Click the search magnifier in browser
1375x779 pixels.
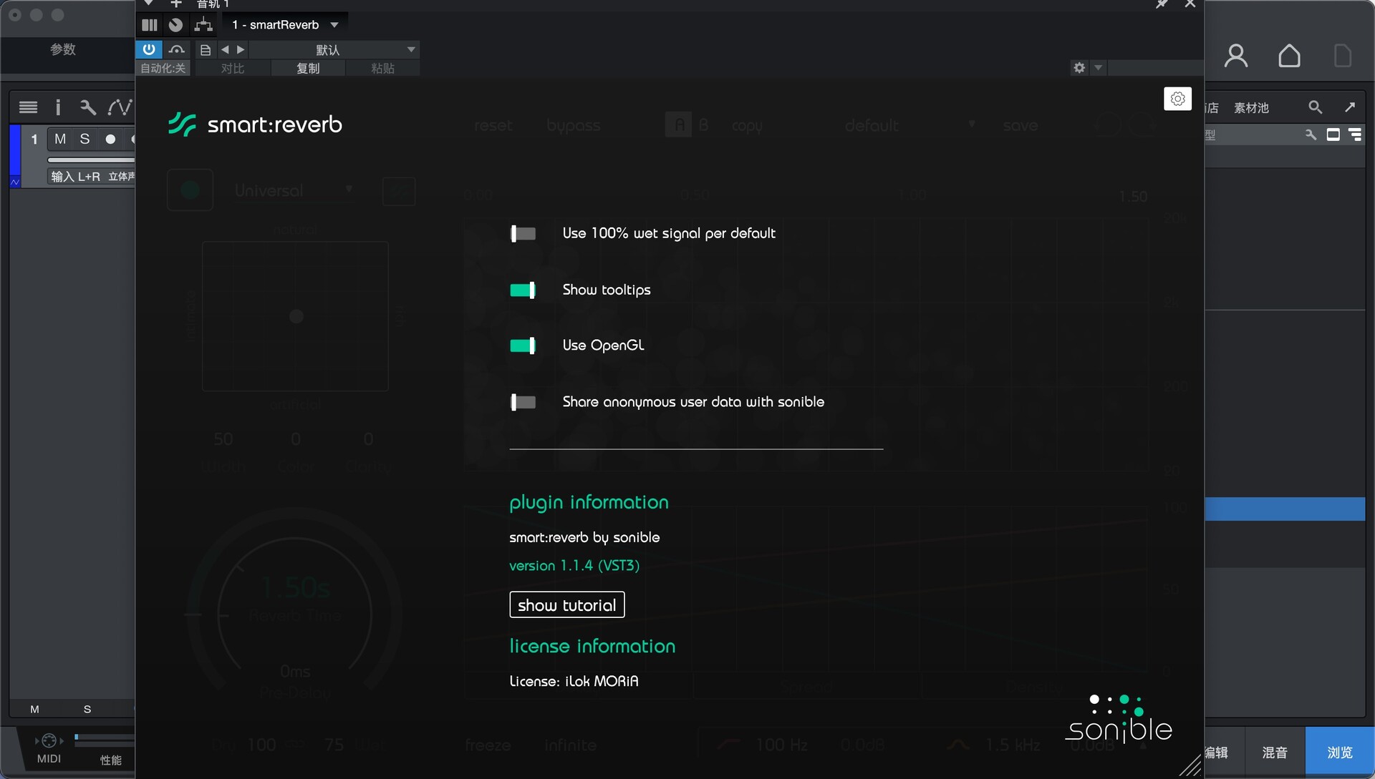1315,107
